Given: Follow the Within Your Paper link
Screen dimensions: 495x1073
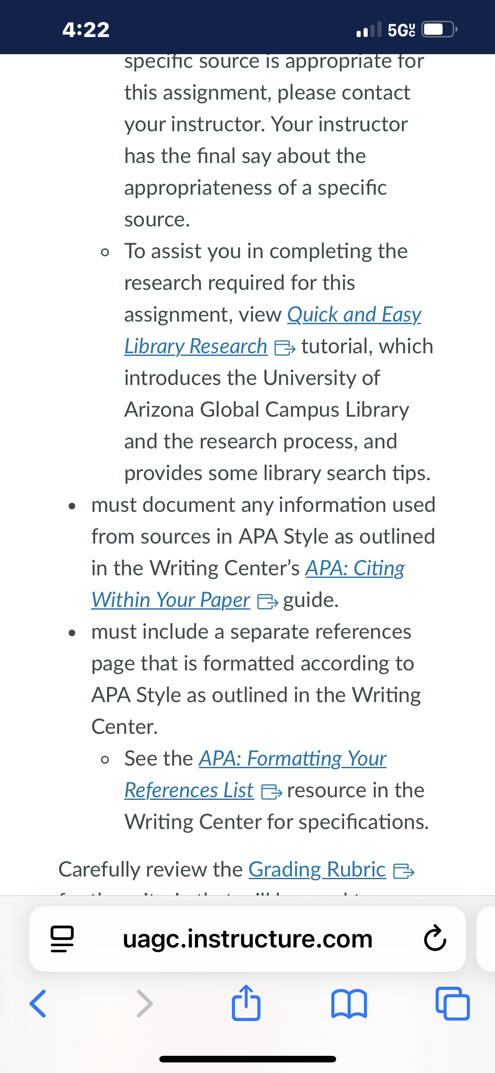Looking at the screenshot, I should point(171,600).
